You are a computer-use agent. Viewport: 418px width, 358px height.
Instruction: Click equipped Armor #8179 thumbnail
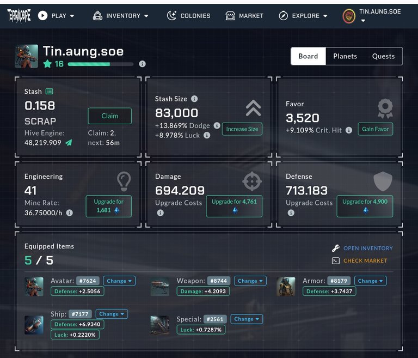(x=286, y=287)
